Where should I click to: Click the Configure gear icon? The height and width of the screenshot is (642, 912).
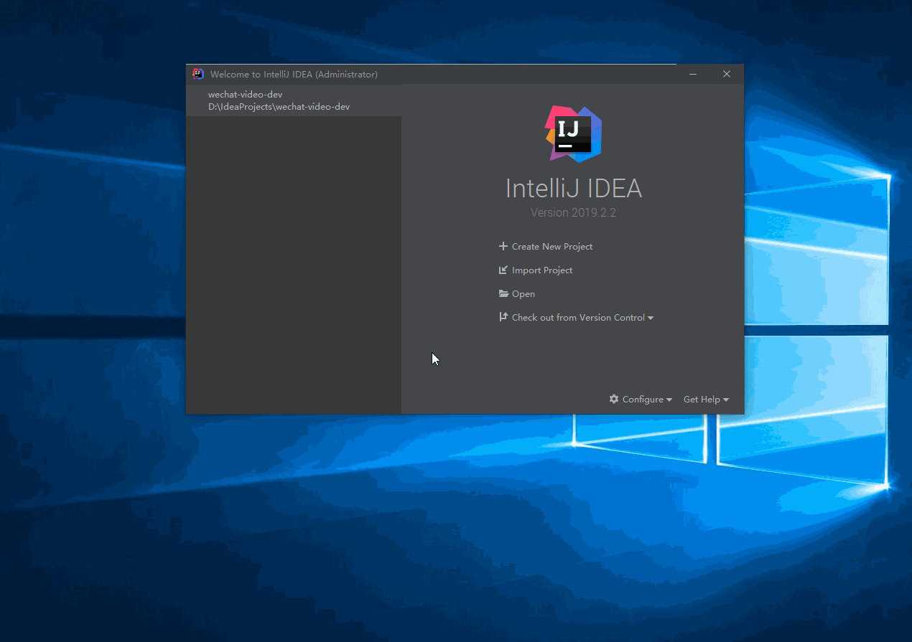(x=614, y=399)
